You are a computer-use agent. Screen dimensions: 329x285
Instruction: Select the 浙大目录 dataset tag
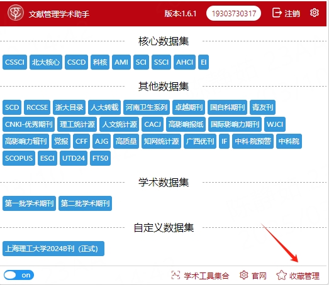pyautogui.click(x=69, y=107)
